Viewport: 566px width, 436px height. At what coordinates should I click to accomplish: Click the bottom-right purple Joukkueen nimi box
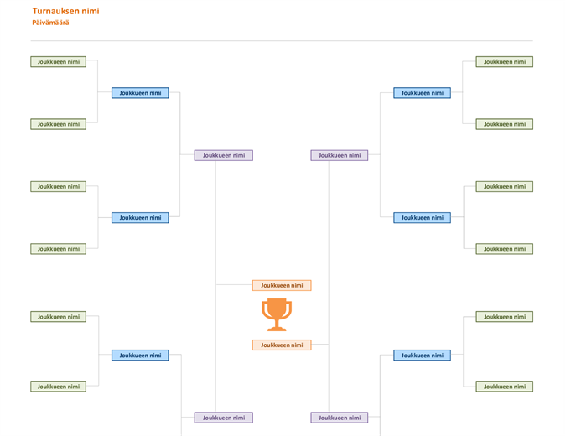pos(340,418)
